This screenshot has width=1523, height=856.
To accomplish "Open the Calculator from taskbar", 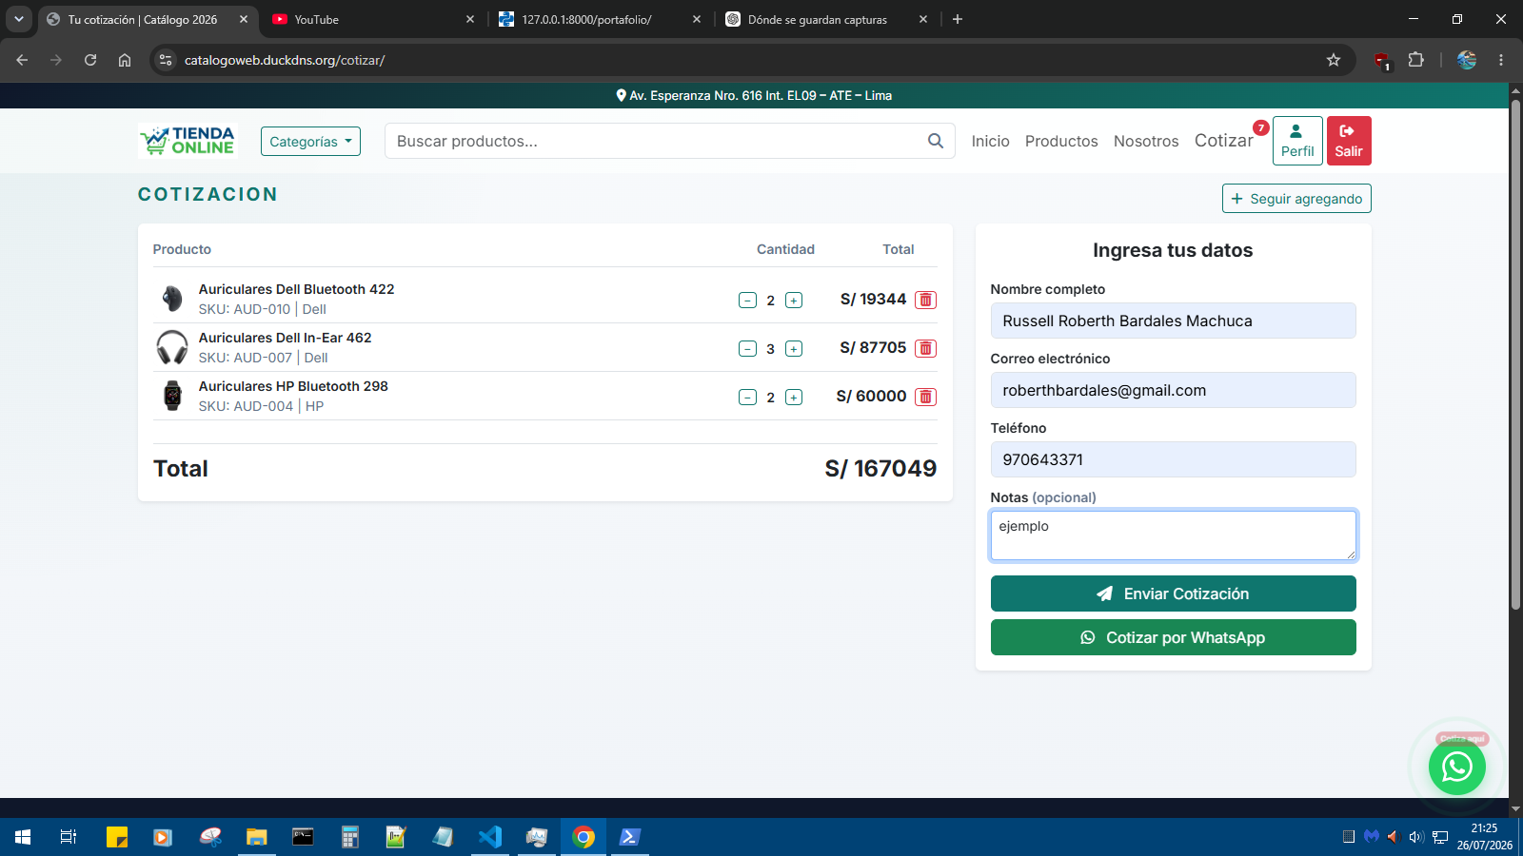I will (x=349, y=837).
